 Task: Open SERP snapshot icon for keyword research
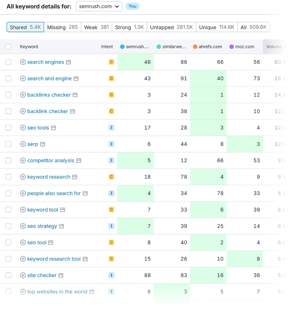point(75,177)
